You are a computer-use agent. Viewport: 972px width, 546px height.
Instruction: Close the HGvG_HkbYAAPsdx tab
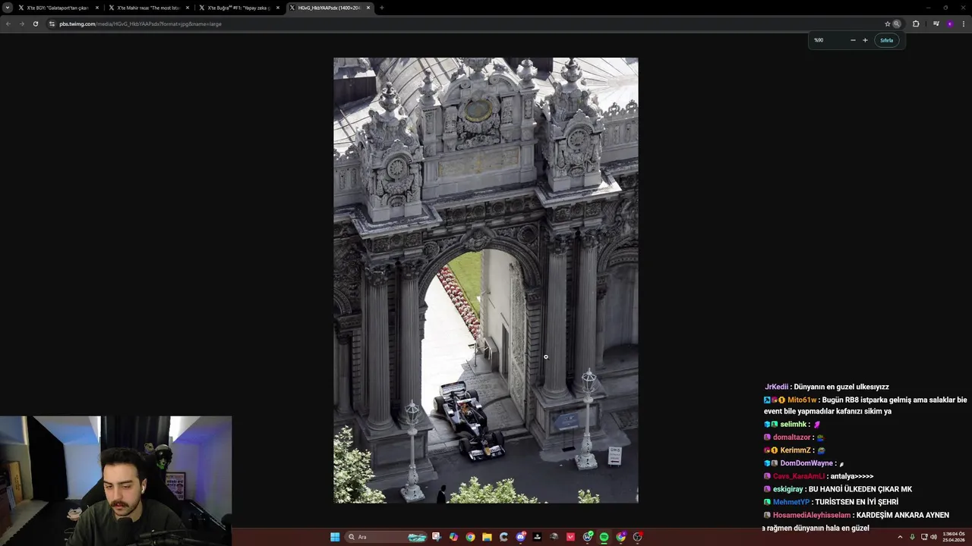(x=368, y=8)
